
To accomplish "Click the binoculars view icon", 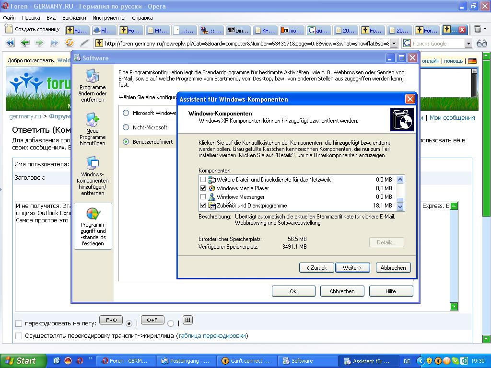I will [x=481, y=44].
